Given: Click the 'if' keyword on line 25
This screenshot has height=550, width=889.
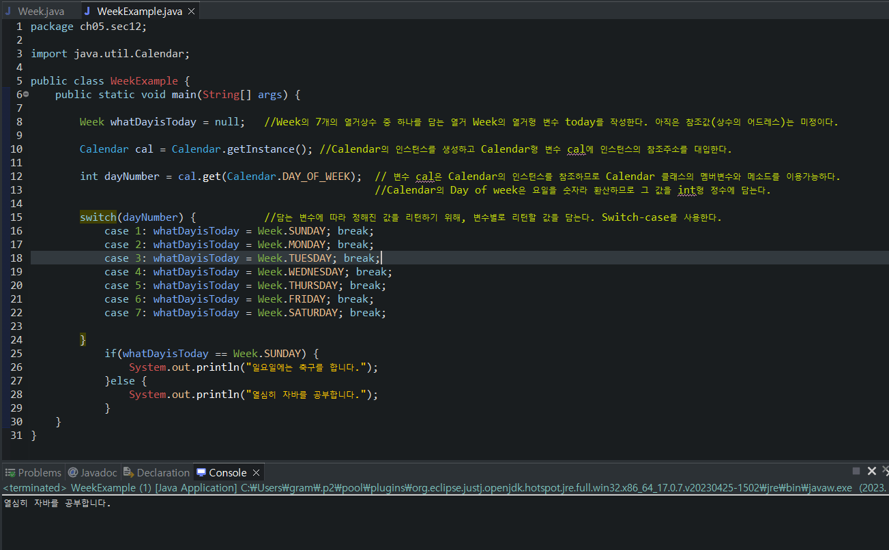Looking at the screenshot, I should [111, 354].
